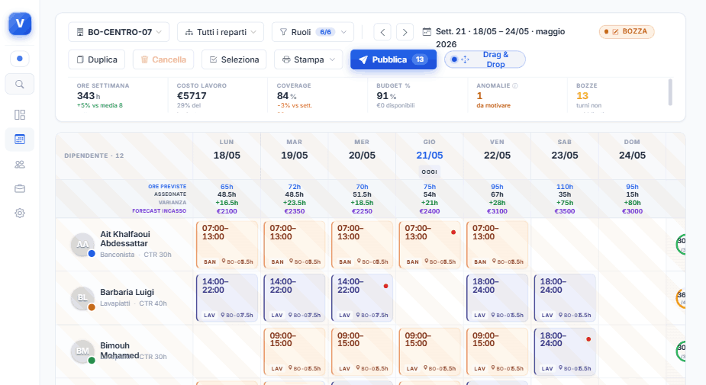Viewport: 706px width, 385px height.
Task: Click the COSTO LAVORO €5717 metric
Action: (218, 95)
